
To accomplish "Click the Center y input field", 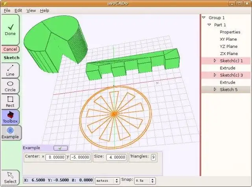I will [x=80, y=157].
